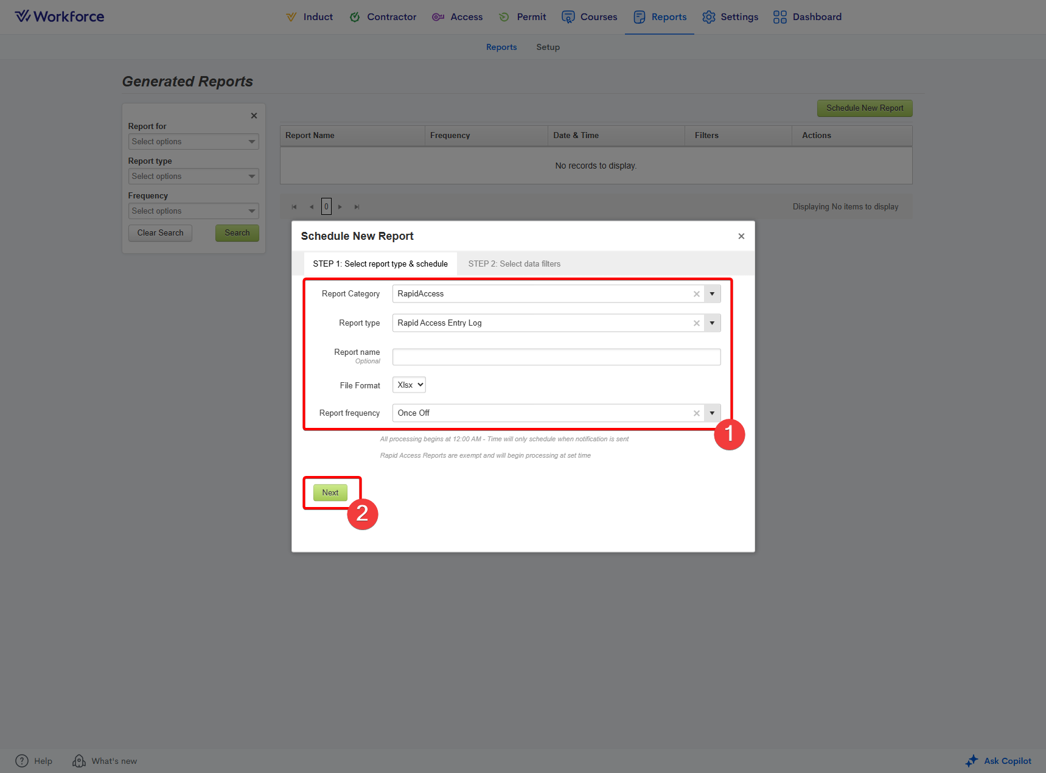This screenshot has height=773, width=1046.
Task: Switch to STEP 2 data filters tab
Action: (514, 264)
